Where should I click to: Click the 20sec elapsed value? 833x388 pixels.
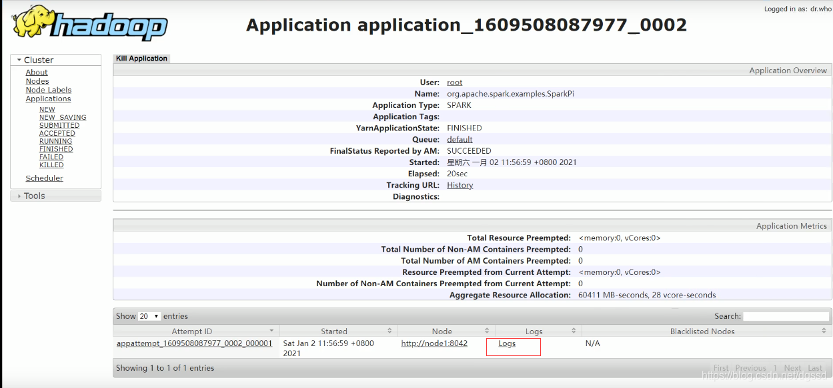coord(457,174)
